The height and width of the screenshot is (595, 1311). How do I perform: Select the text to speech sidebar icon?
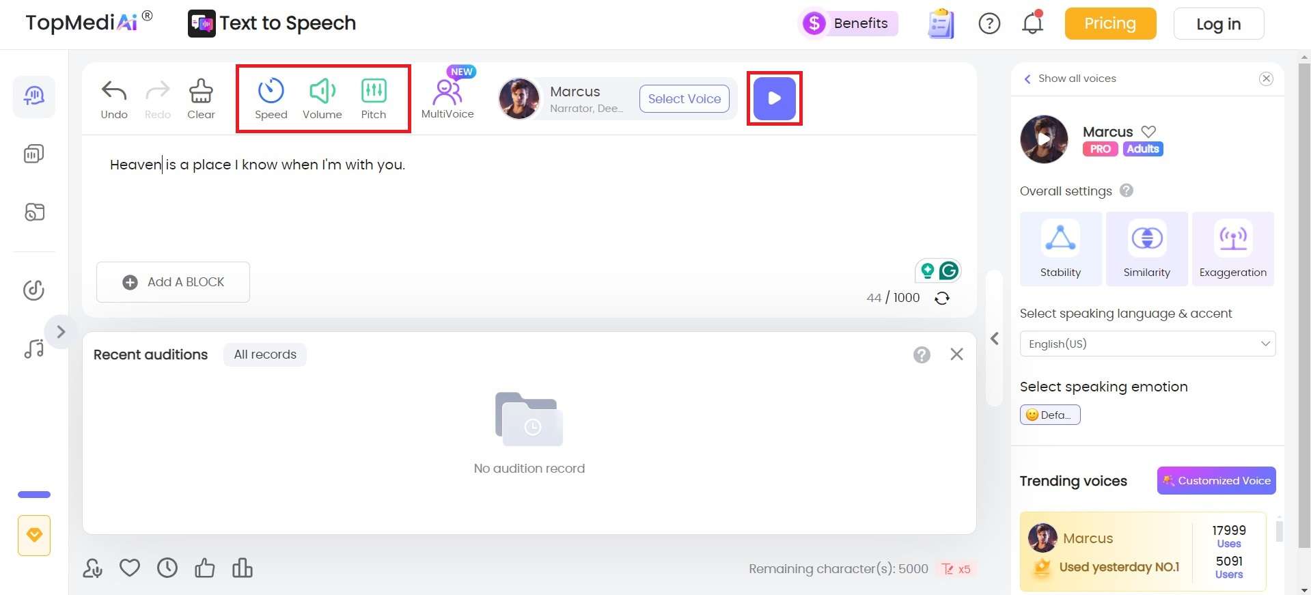(34, 96)
